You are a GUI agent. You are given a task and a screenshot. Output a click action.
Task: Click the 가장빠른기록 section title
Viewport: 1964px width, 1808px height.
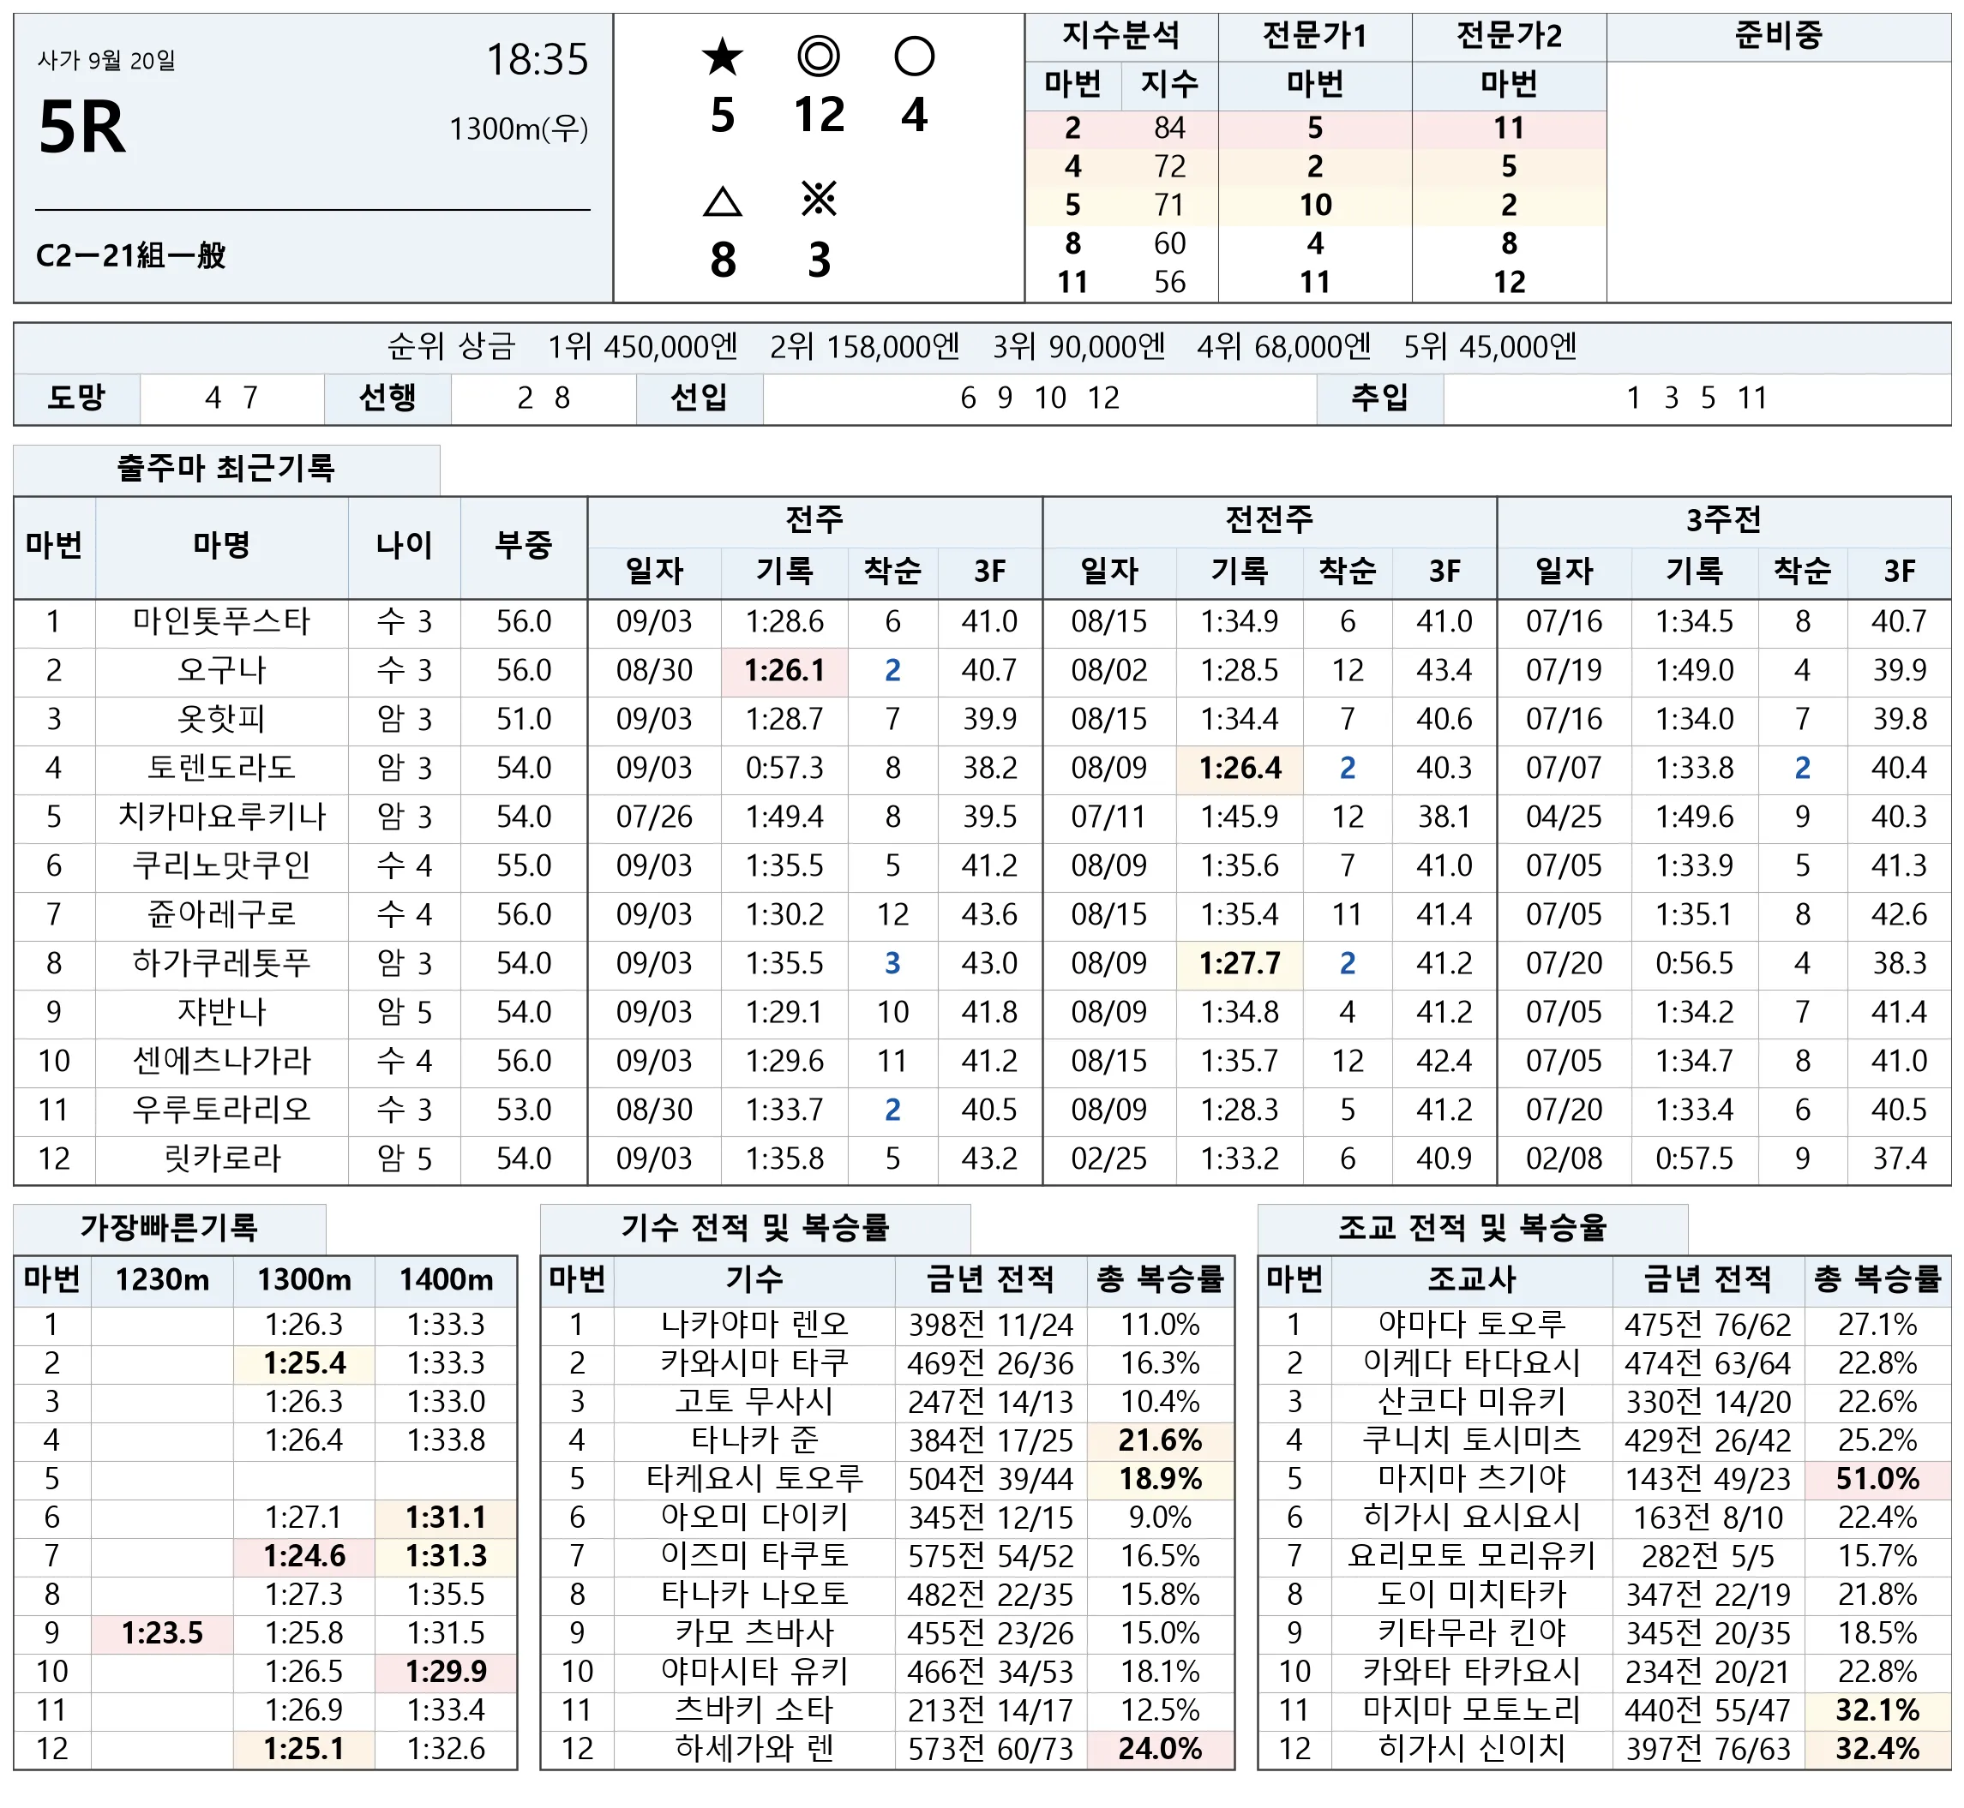[x=169, y=1227]
